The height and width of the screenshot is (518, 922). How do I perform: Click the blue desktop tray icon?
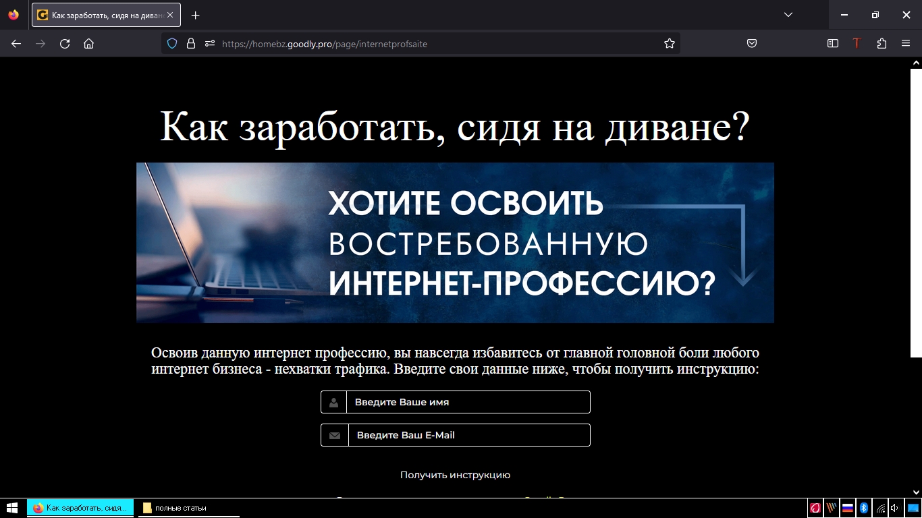coord(913,508)
